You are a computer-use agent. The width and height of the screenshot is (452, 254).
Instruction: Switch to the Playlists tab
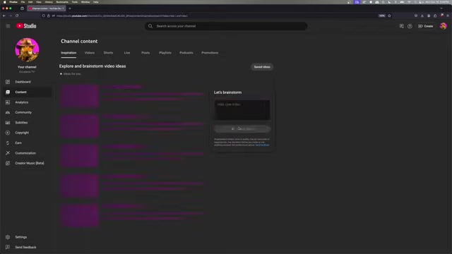click(x=165, y=53)
